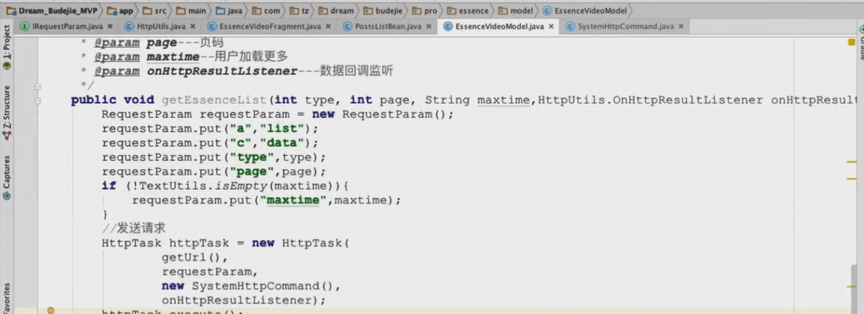Click the PostsListBean.java class icon
This screenshot has height=314, width=864.
pos(348,26)
